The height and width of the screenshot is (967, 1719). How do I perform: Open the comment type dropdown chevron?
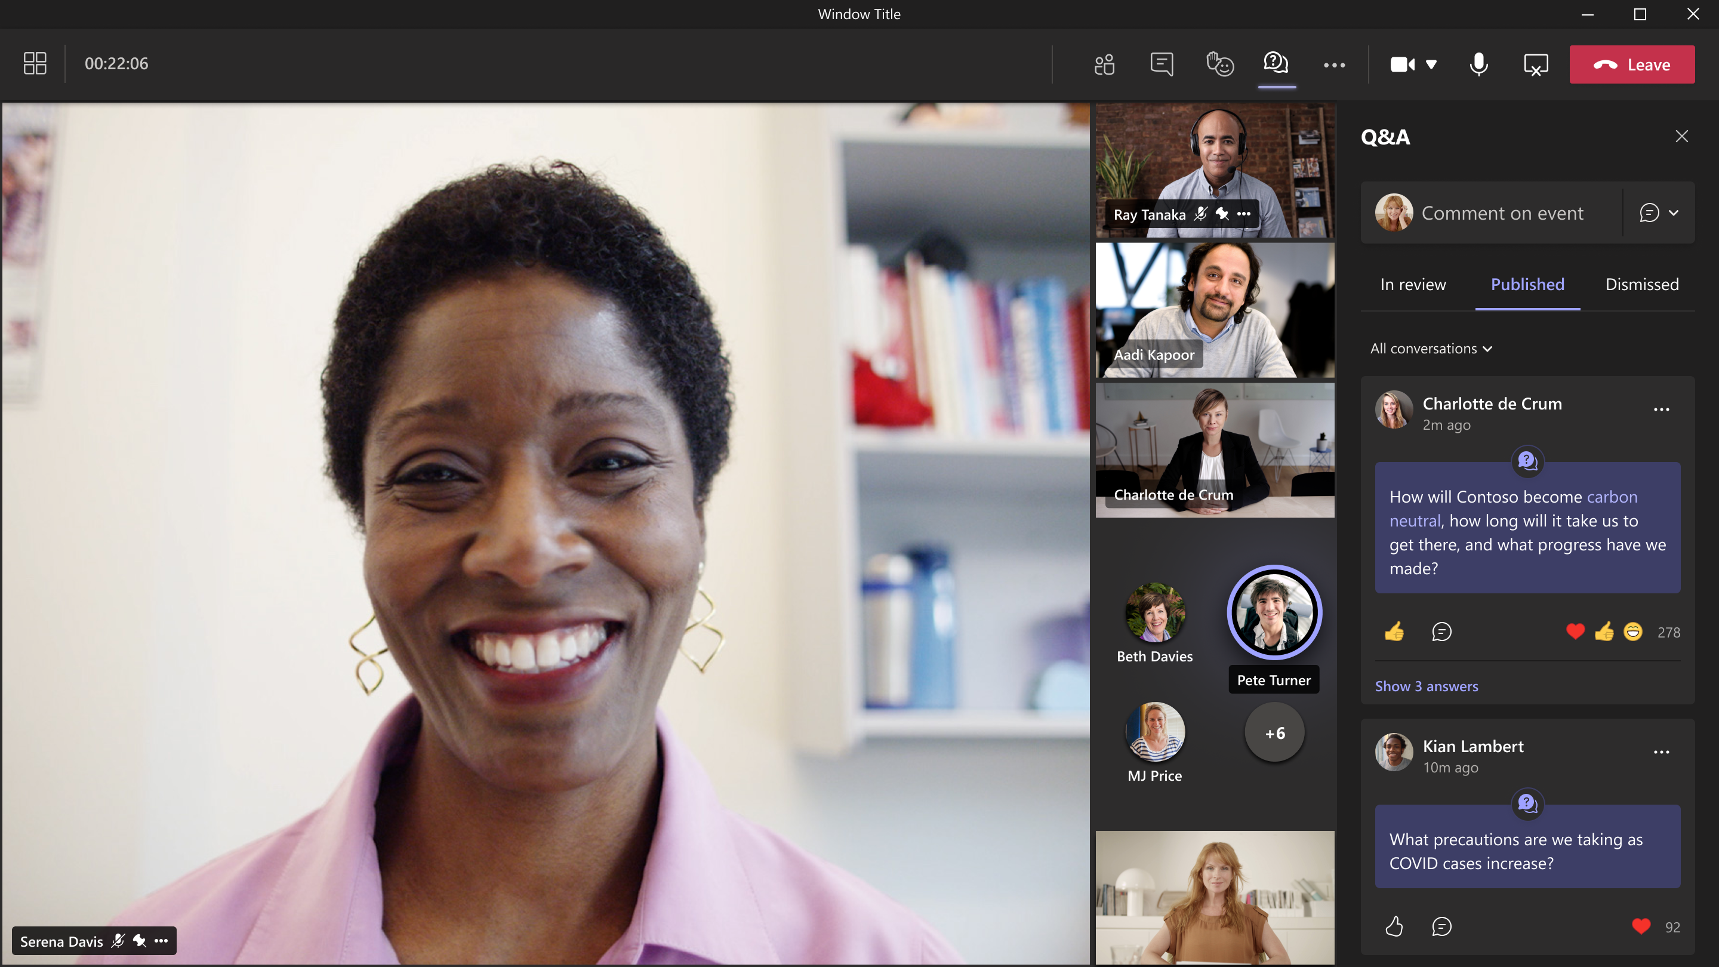click(x=1674, y=213)
